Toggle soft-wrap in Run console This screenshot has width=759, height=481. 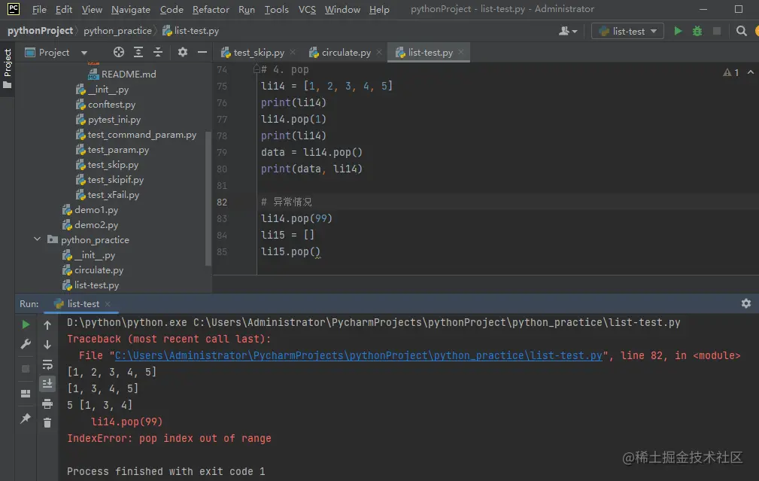pyautogui.click(x=47, y=364)
